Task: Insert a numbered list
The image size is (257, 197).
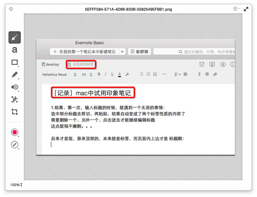Action: [148, 74]
